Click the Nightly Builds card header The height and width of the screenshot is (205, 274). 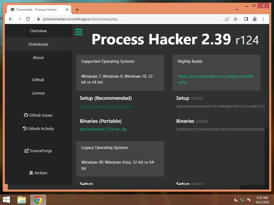point(190,61)
